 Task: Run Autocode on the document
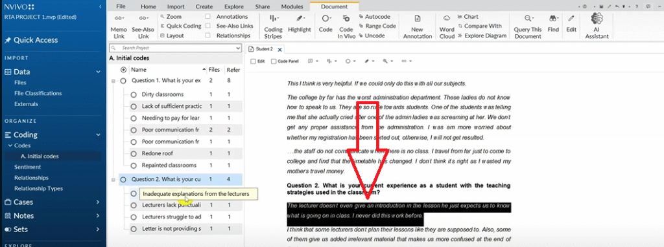[x=374, y=16]
